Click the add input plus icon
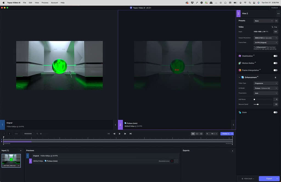This screenshot has height=182, width=281. point(21,151)
